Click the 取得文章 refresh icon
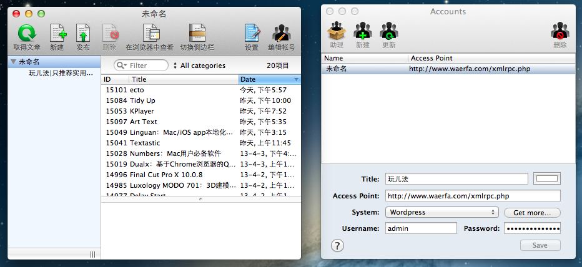582x267 pixels. click(27, 32)
